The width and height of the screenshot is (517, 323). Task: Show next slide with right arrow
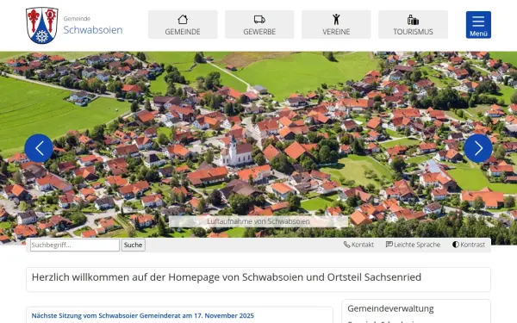[x=478, y=148]
